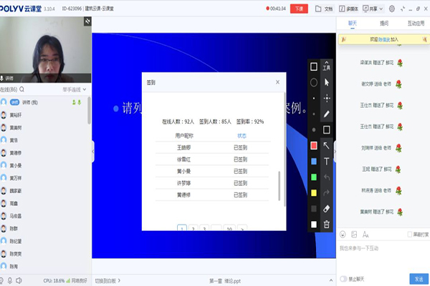Check the 屏蔽打赏 checkbox
430x286 pixels.
click(408, 234)
